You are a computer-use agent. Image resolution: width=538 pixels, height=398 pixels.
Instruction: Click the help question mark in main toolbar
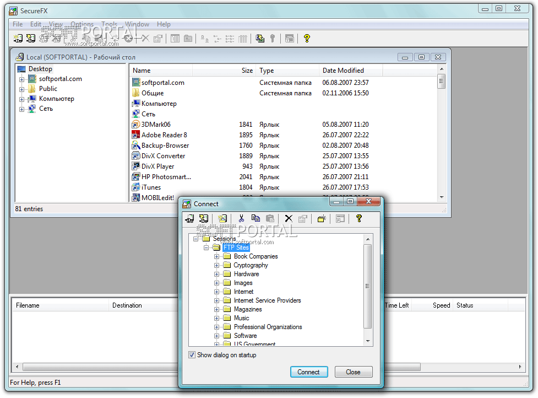point(307,39)
